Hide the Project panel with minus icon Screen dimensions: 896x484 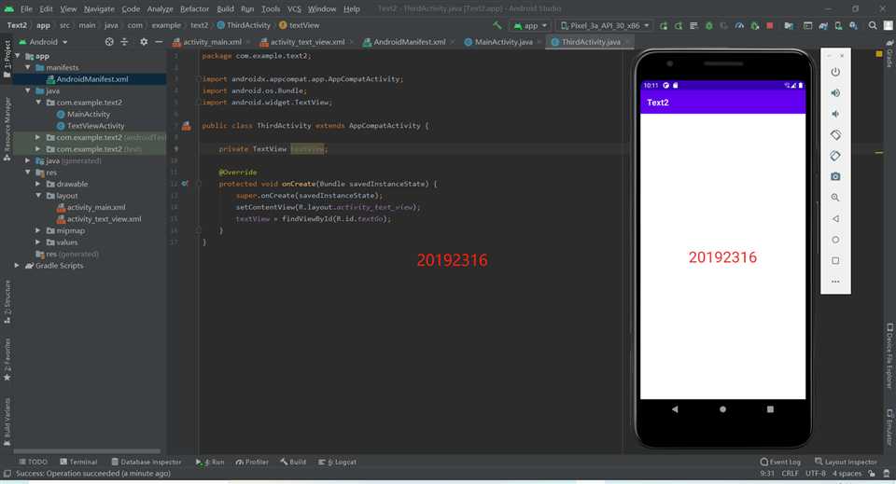coord(159,42)
